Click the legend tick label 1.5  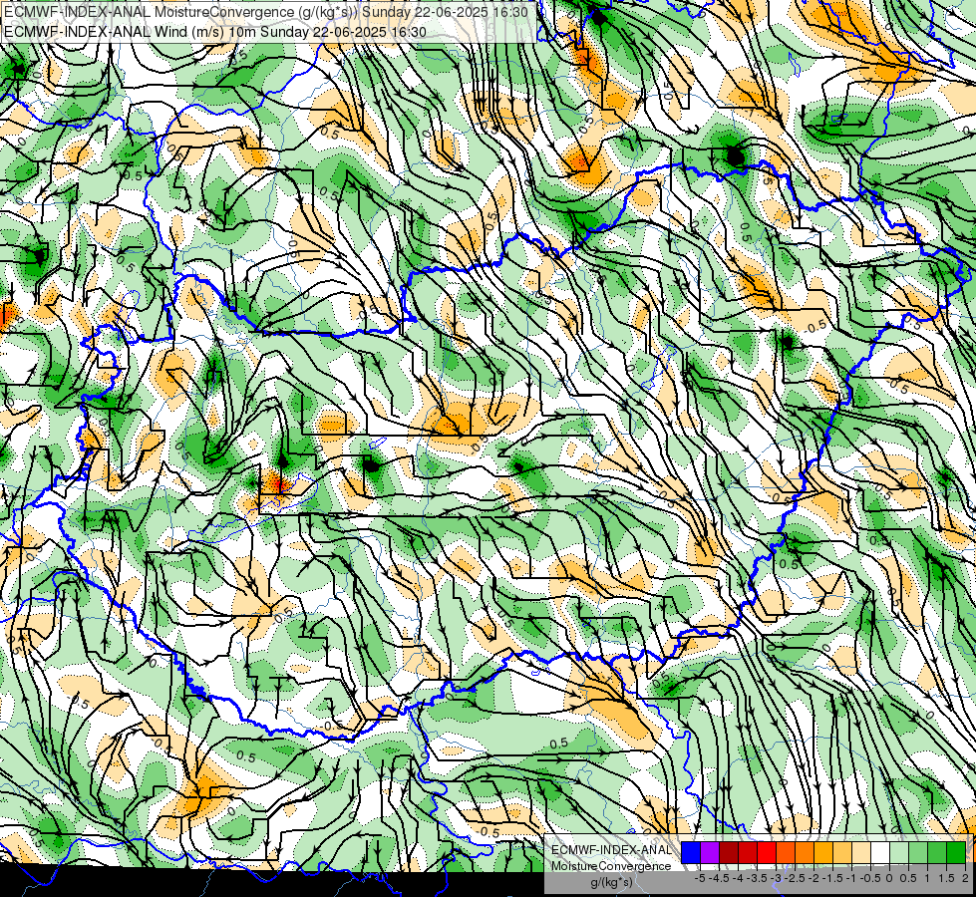click(947, 878)
